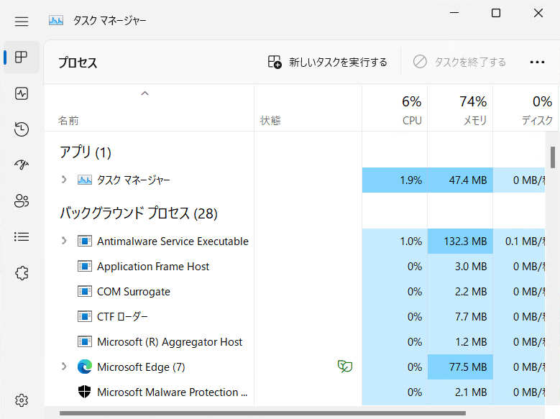
Task: Click 新しいタスクを実行する button
Action: [x=328, y=62]
